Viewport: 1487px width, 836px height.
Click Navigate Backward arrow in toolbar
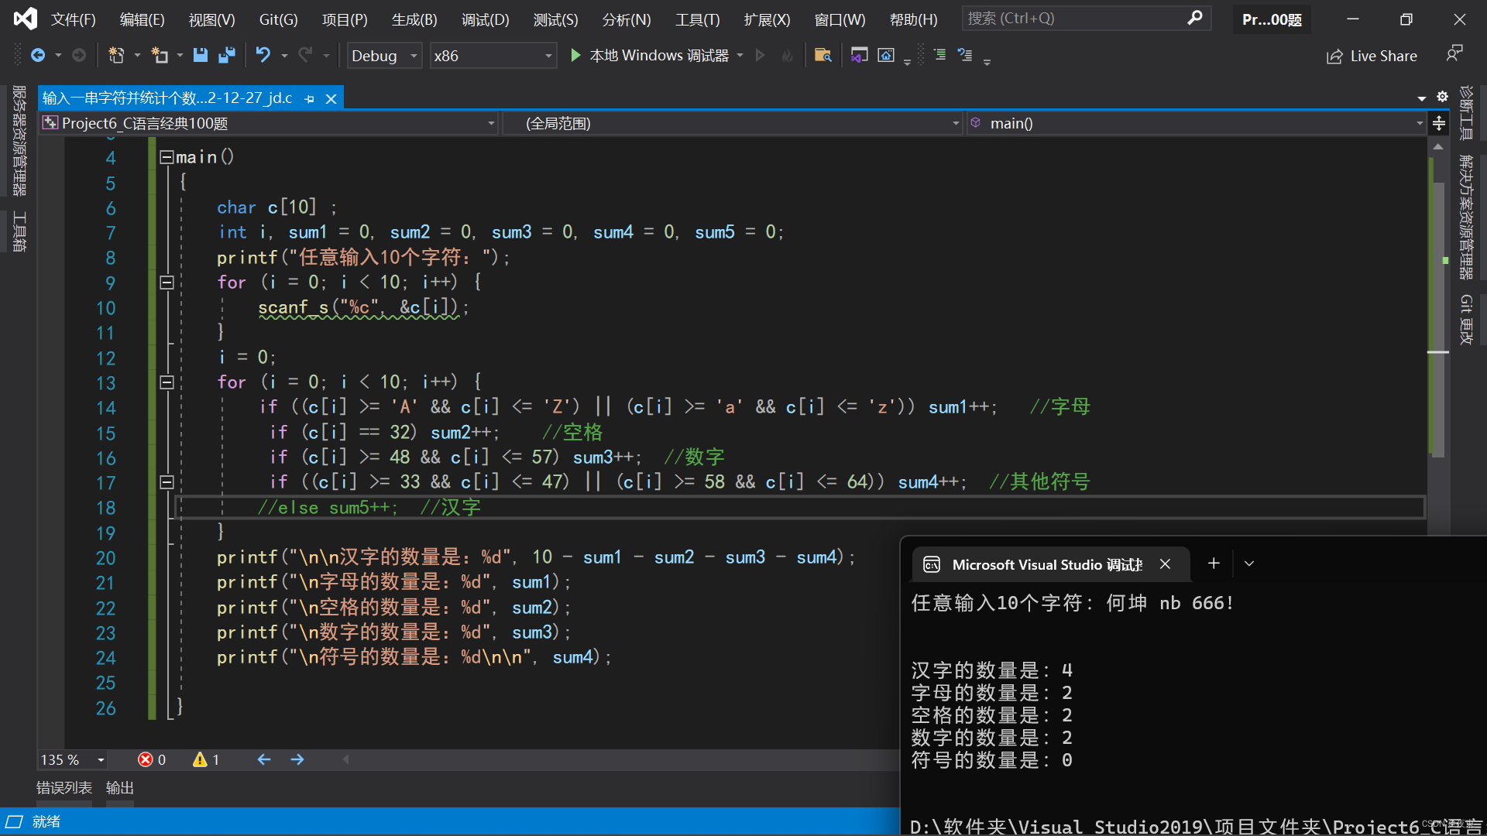[x=38, y=55]
